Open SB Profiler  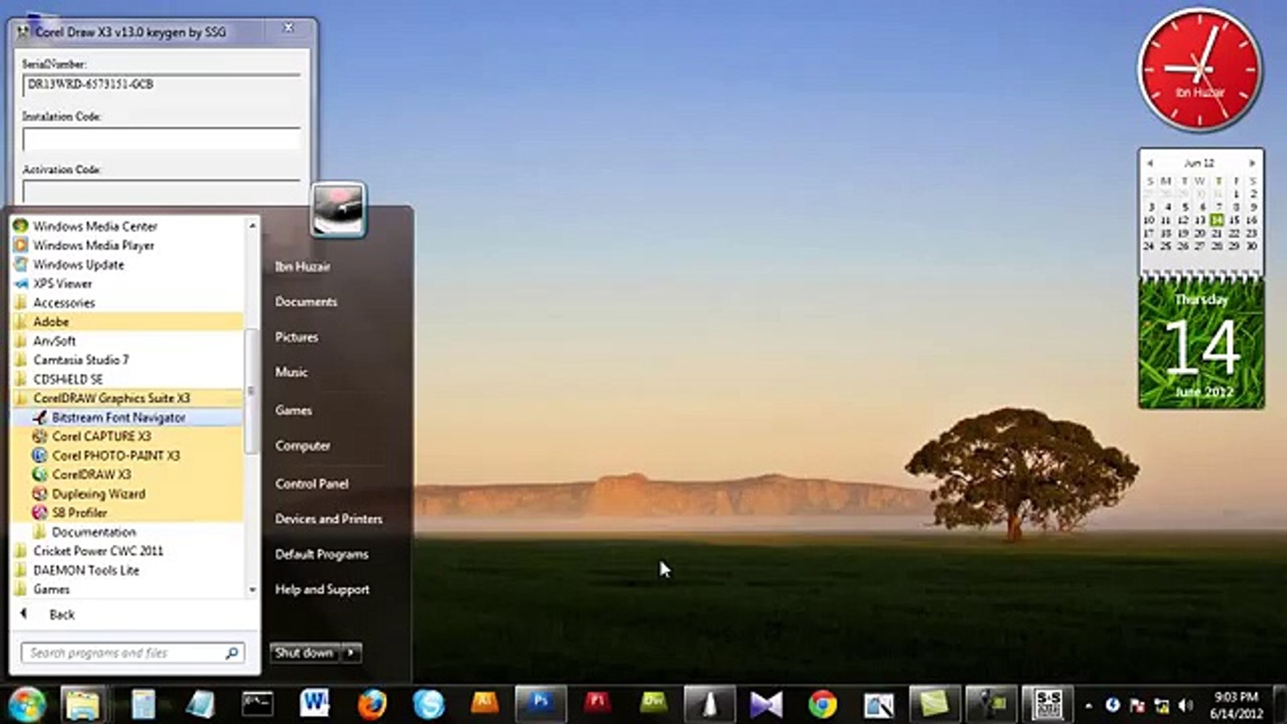click(x=84, y=512)
